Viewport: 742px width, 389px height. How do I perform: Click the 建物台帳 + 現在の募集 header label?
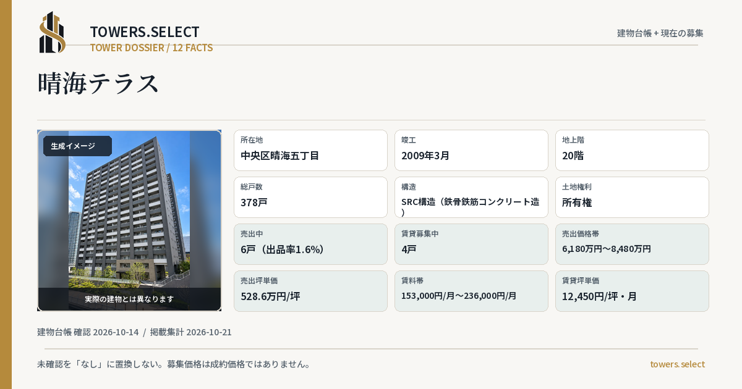pos(660,33)
